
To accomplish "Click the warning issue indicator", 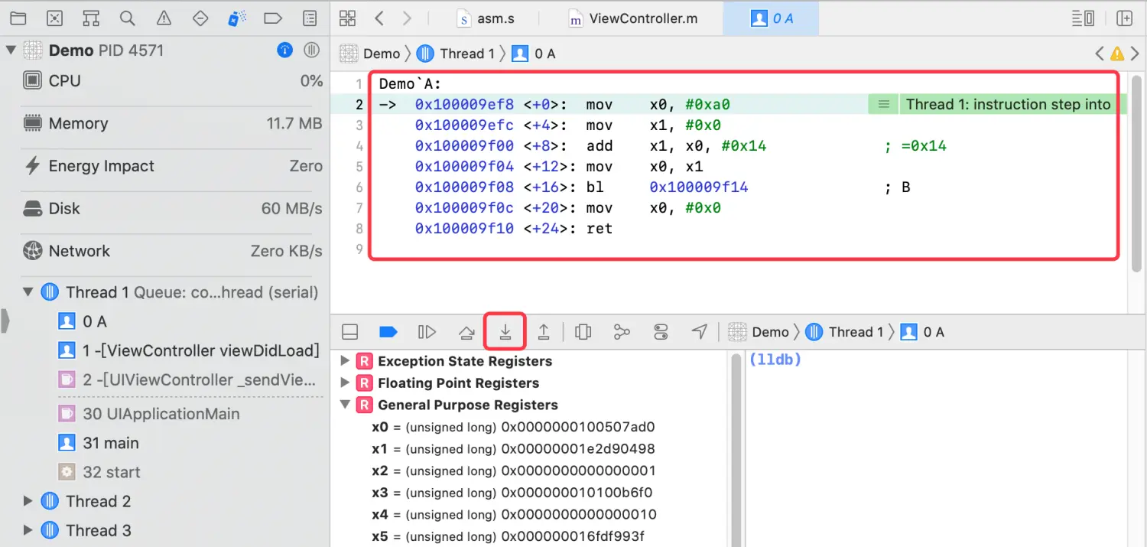I will 1117,54.
